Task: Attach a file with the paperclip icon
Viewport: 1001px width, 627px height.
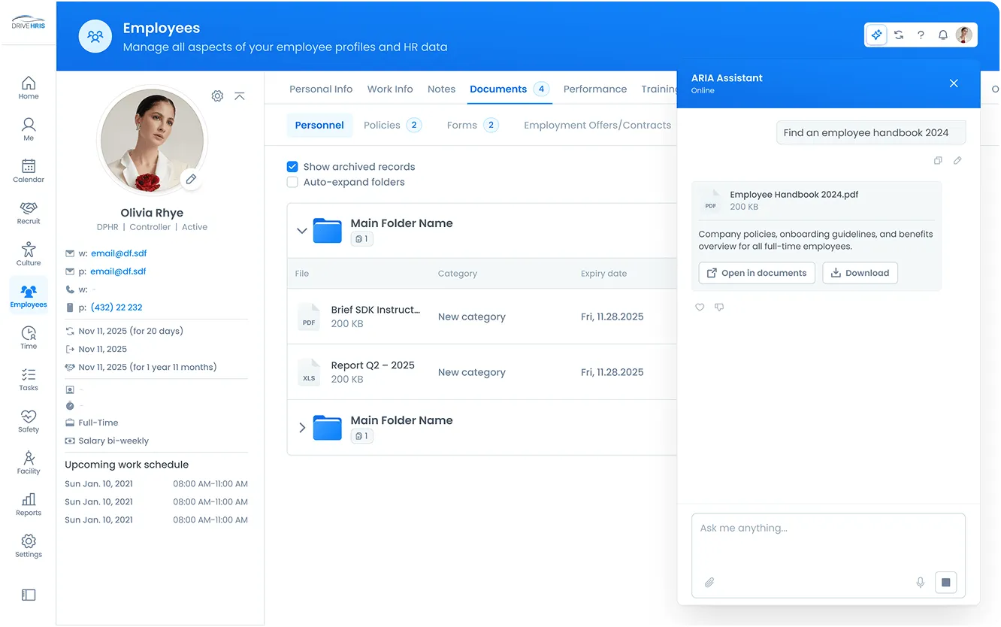Action: pyautogui.click(x=709, y=582)
